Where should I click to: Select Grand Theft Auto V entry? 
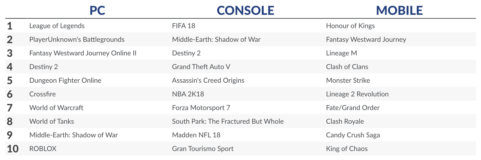tap(201, 67)
